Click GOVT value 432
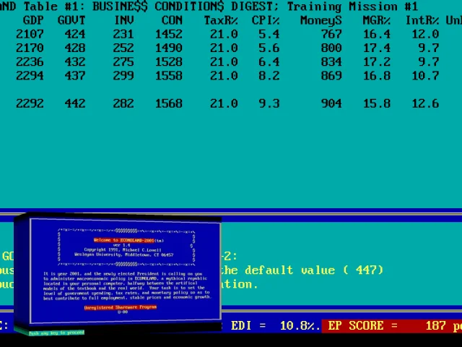This screenshot has height=347, width=462. (x=75, y=62)
